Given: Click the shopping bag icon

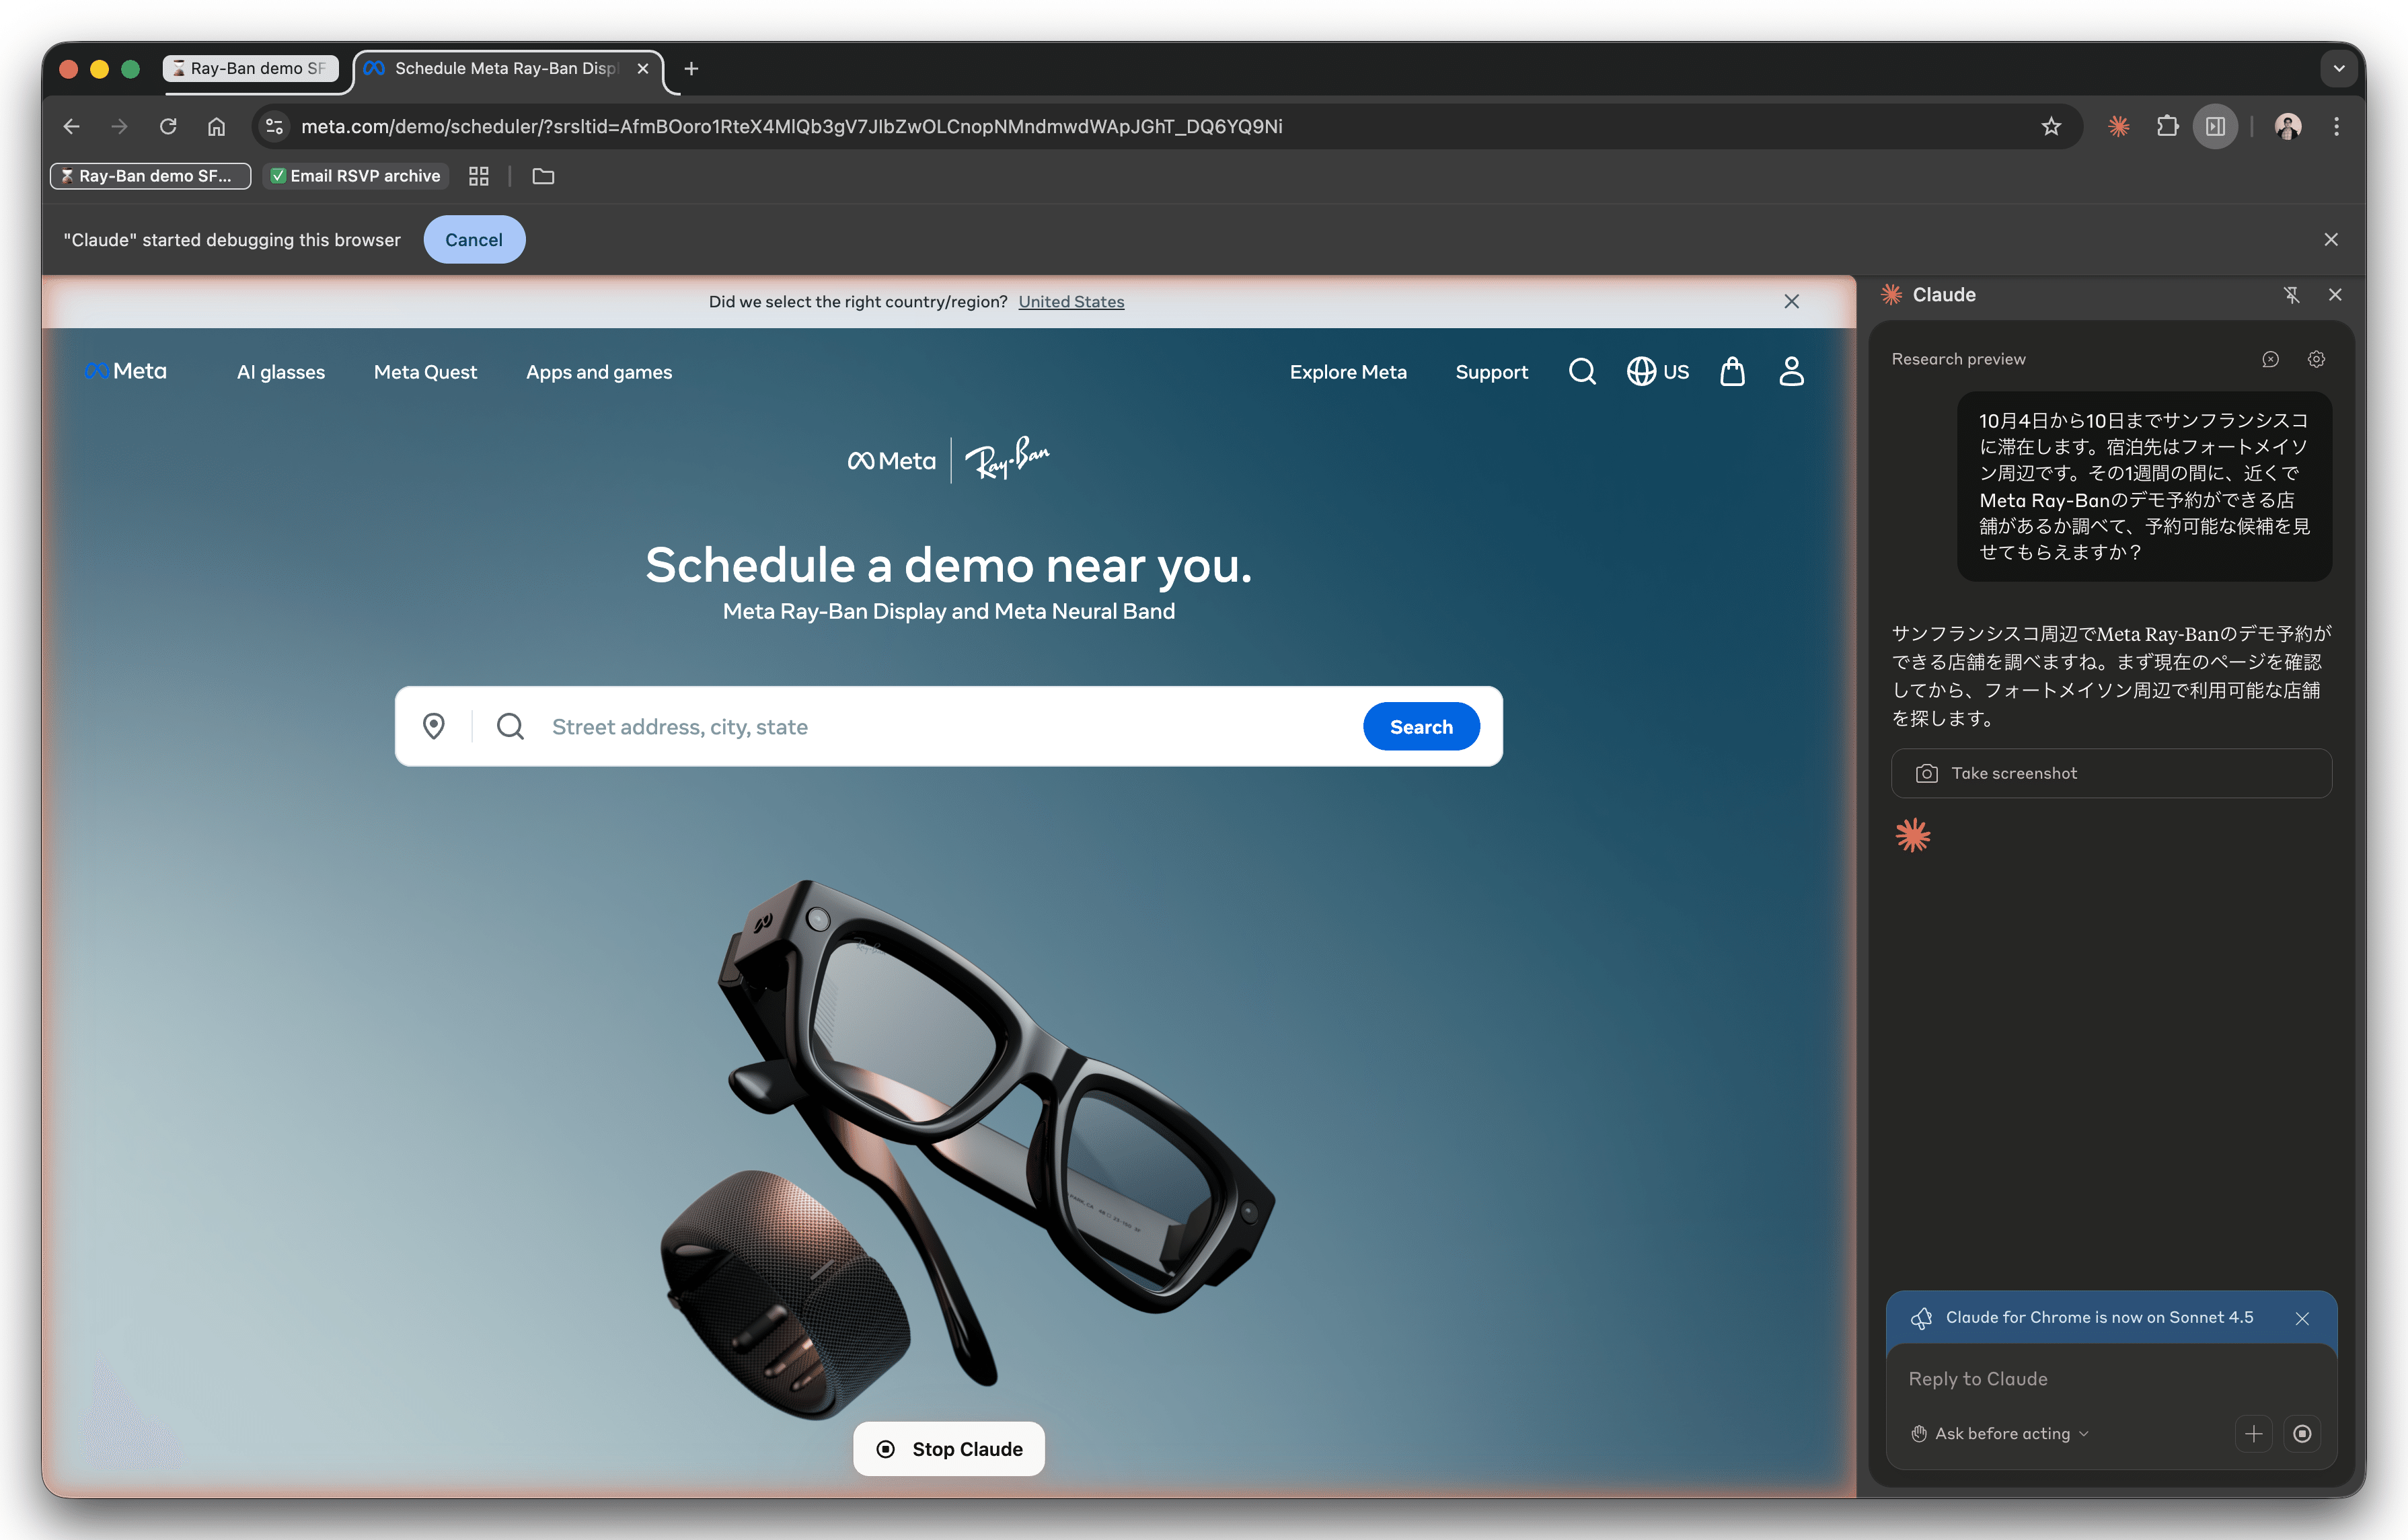Looking at the screenshot, I should [x=1732, y=372].
